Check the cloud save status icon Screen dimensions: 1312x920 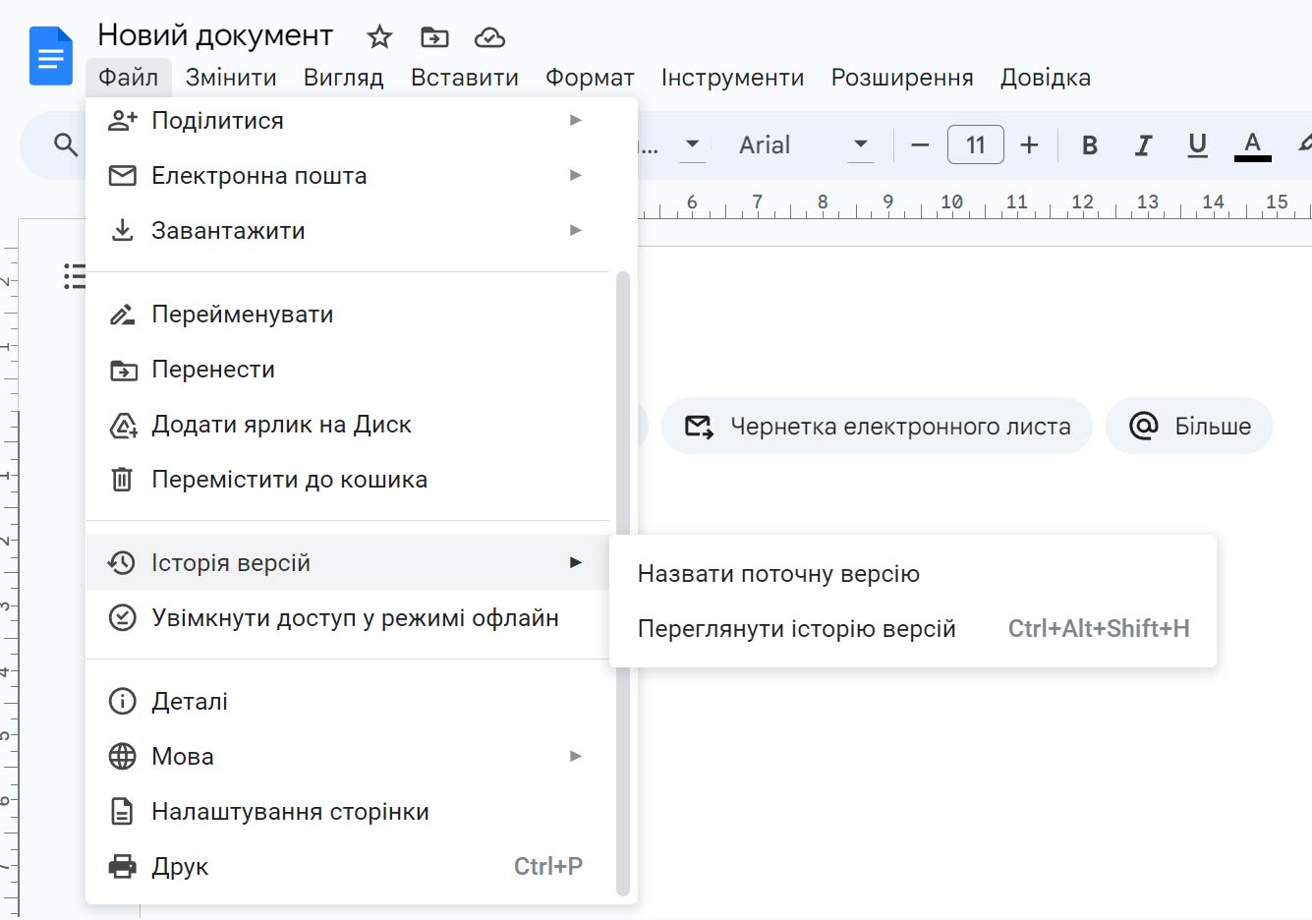click(x=489, y=37)
